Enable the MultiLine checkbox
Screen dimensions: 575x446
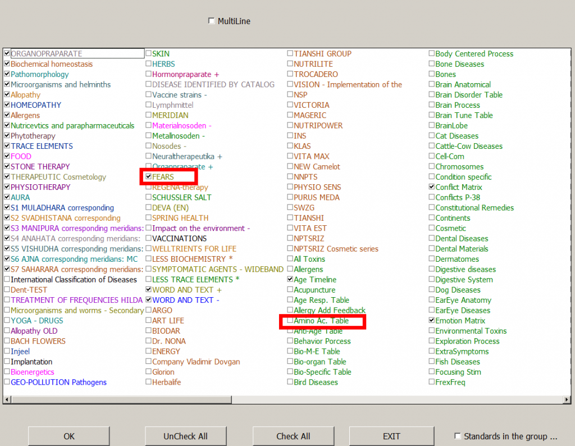click(x=212, y=20)
